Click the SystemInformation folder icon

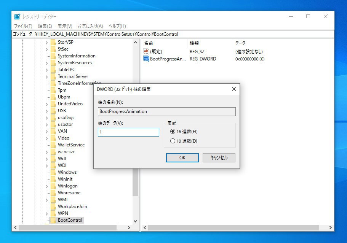(53, 56)
